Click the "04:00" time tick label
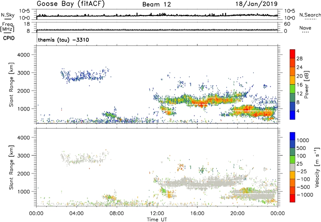Image resolution: width=321 pixels, height=222 pixels. 76,214
